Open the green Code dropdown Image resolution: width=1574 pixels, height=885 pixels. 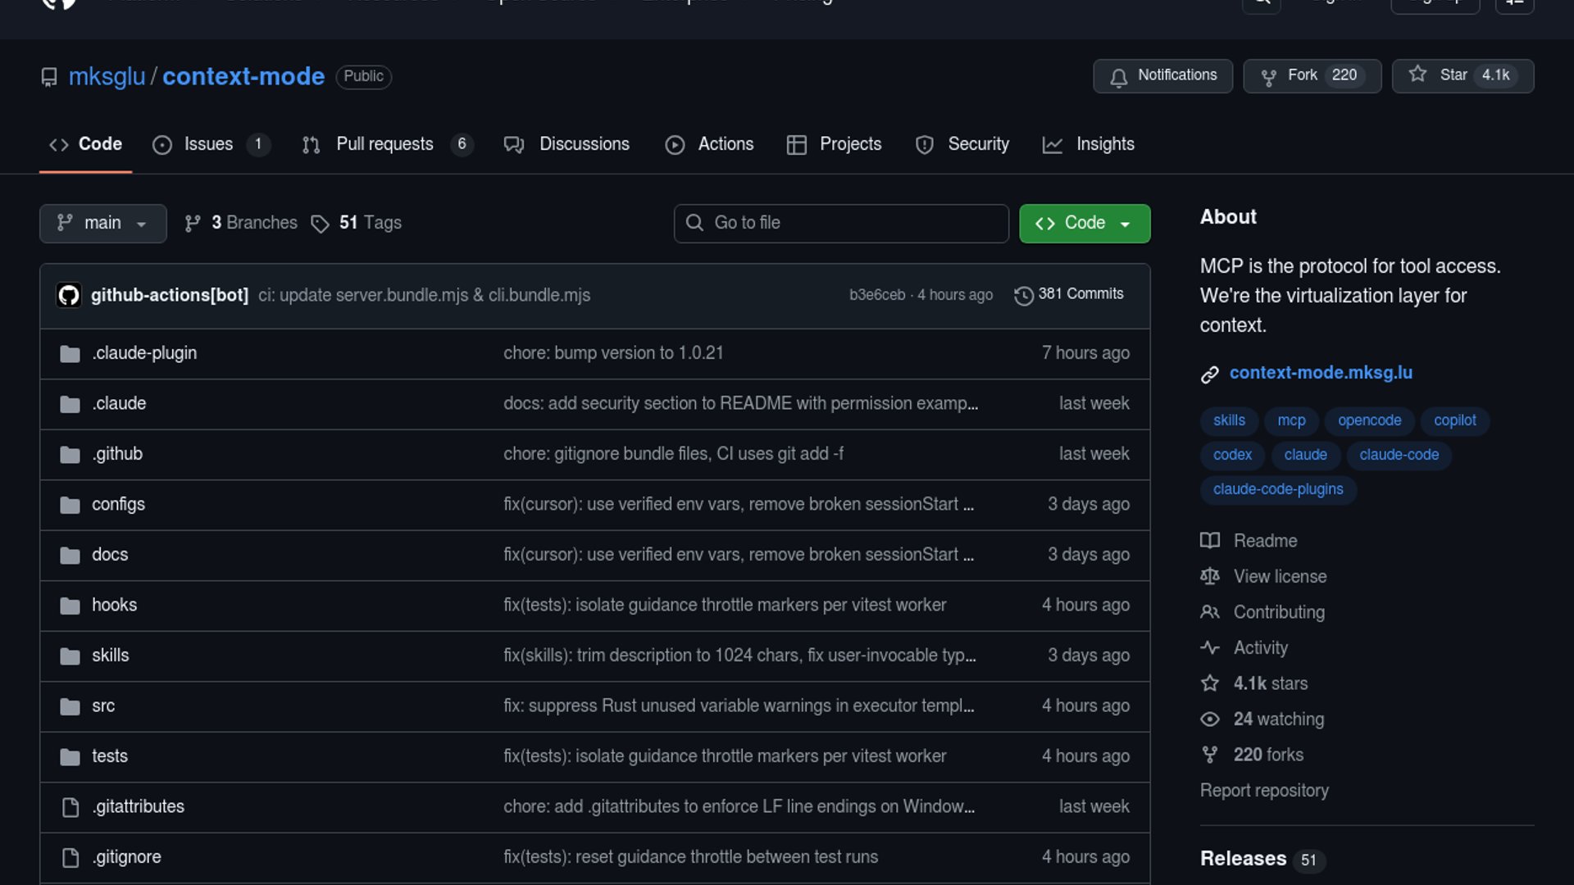[1084, 224]
